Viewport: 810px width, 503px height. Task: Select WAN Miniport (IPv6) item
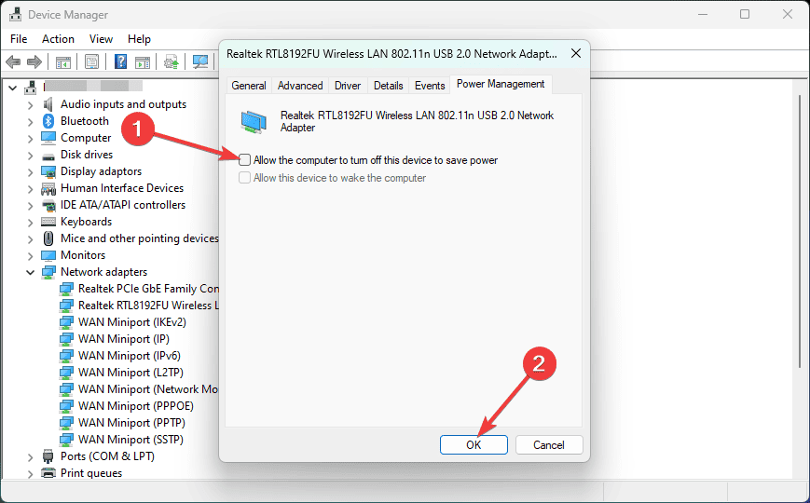click(130, 356)
